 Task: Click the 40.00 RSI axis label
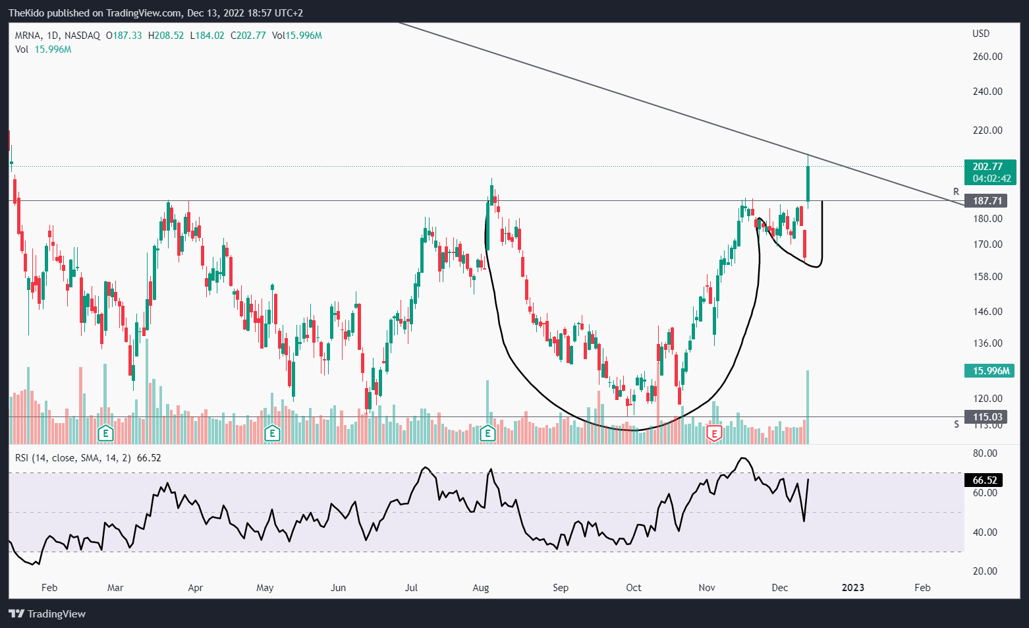(985, 532)
